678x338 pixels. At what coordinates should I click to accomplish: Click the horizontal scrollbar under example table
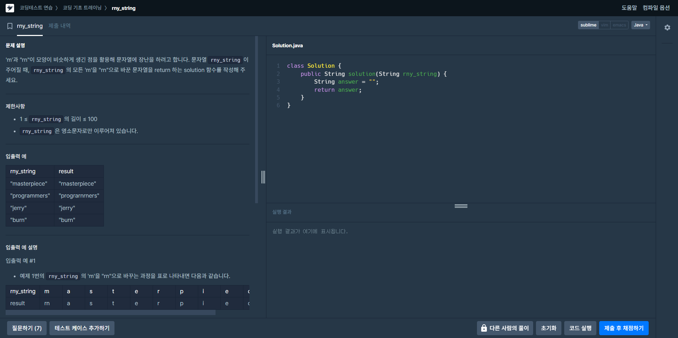(111, 313)
